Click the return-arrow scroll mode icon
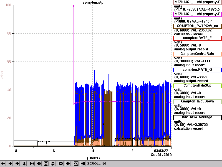 [x=83, y=164]
